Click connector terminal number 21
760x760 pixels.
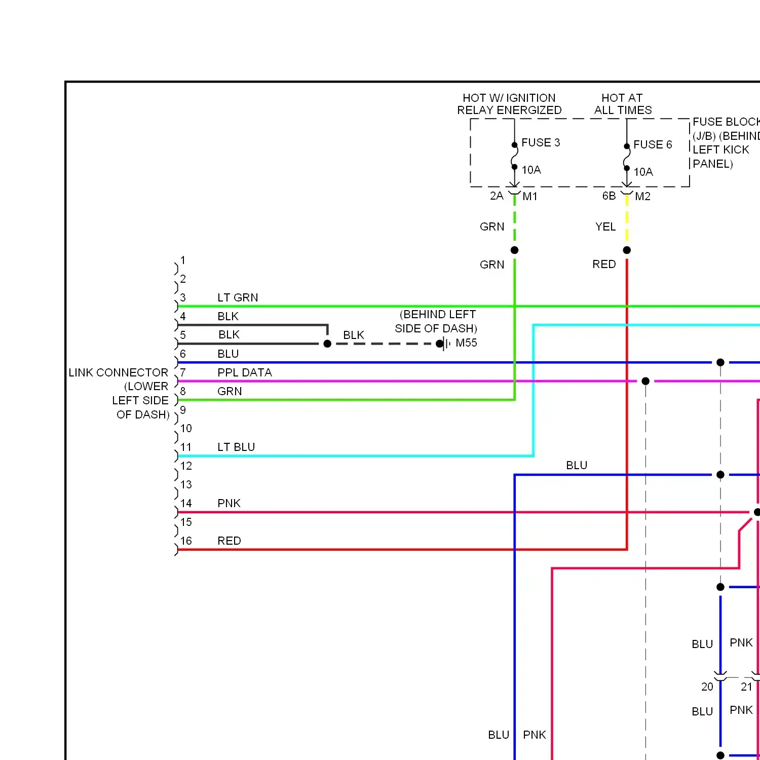(747, 687)
